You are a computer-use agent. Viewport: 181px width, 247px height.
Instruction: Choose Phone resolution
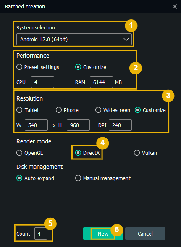[67, 110]
